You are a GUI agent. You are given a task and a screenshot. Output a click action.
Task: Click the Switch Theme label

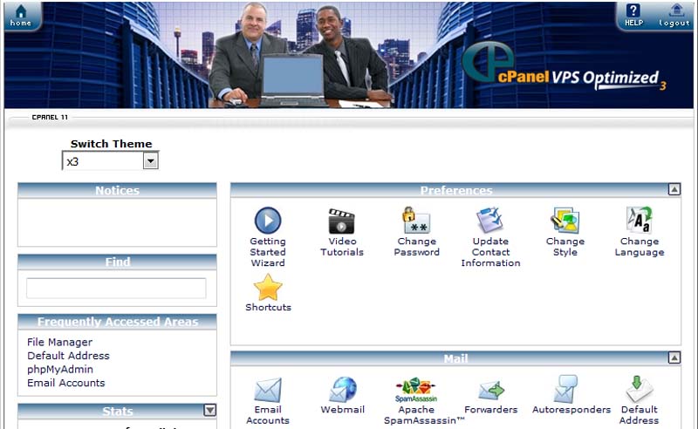112,144
